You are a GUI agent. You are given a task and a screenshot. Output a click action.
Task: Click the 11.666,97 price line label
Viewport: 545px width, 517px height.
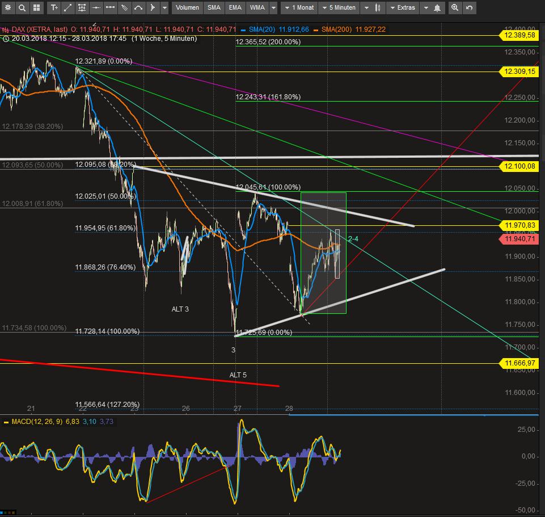pyautogui.click(x=519, y=363)
